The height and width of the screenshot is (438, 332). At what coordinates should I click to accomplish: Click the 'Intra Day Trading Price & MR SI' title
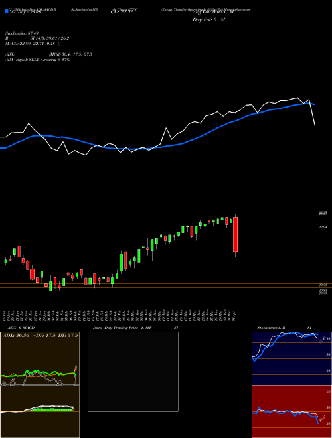tap(135, 328)
